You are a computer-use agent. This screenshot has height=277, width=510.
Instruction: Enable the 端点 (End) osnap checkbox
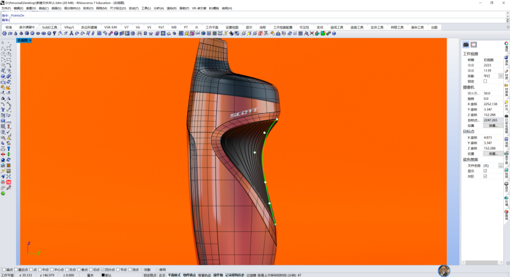point(4,269)
